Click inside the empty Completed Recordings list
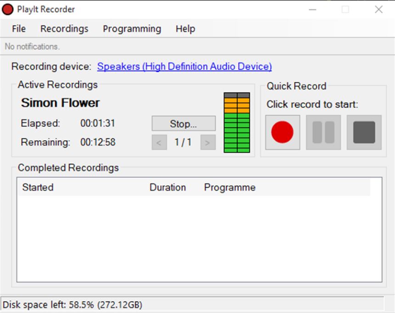Image resolution: width=395 pixels, height=313 pixels. (x=199, y=239)
